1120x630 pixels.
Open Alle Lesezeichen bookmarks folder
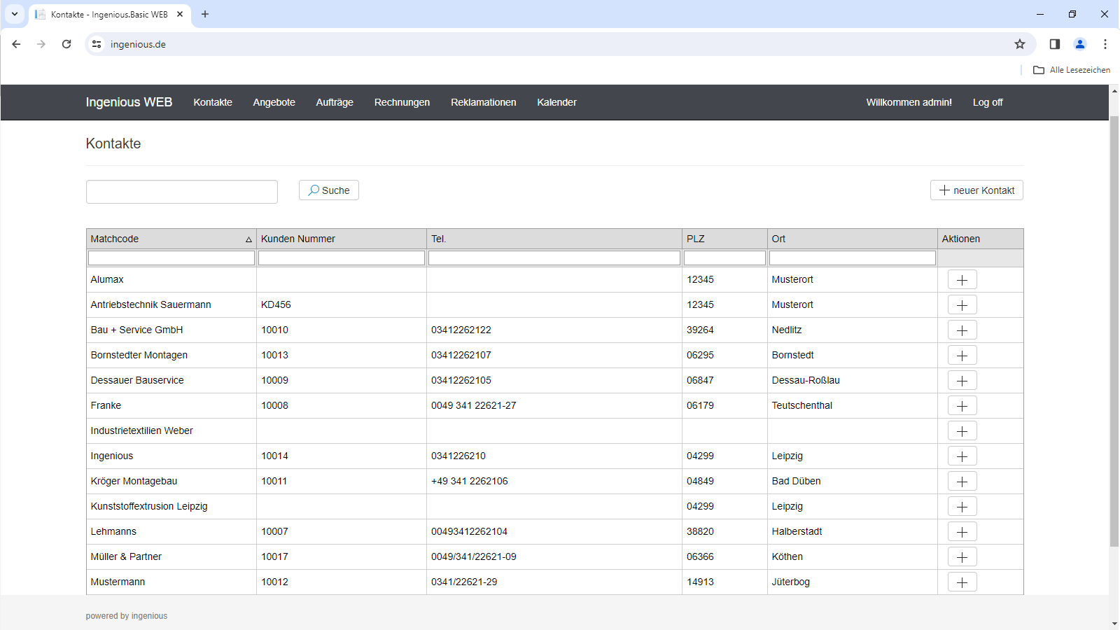click(1072, 70)
